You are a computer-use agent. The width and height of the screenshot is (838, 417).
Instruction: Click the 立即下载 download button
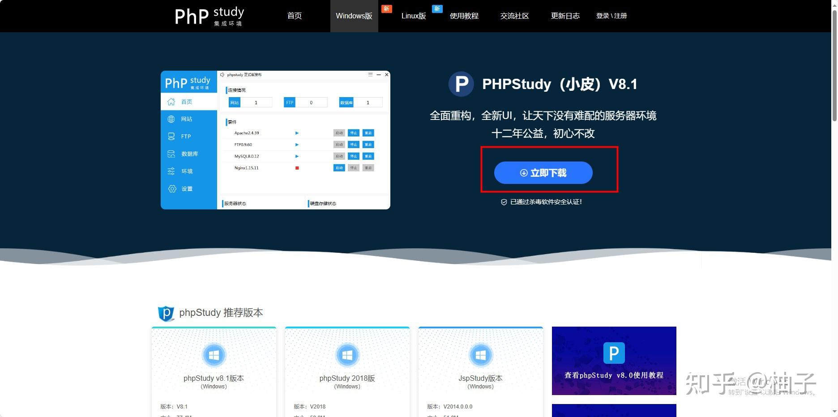[543, 173]
